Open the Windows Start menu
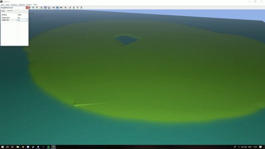The height and width of the screenshot is (149, 265). (2, 147)
